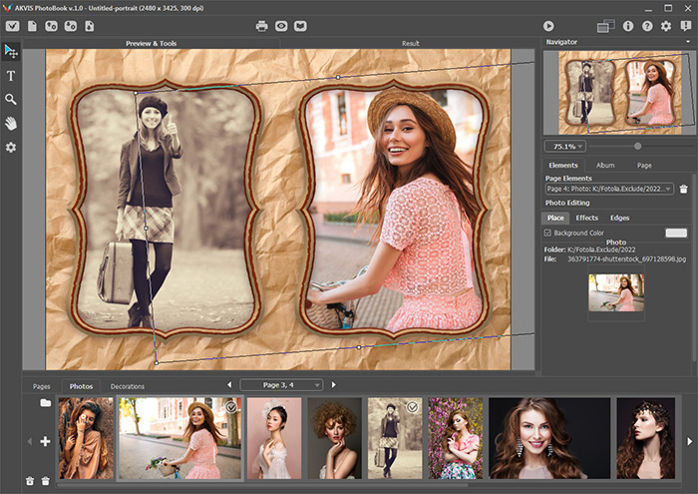
Task: Add photos with the plus icon
Action: (x=45, y=441)
